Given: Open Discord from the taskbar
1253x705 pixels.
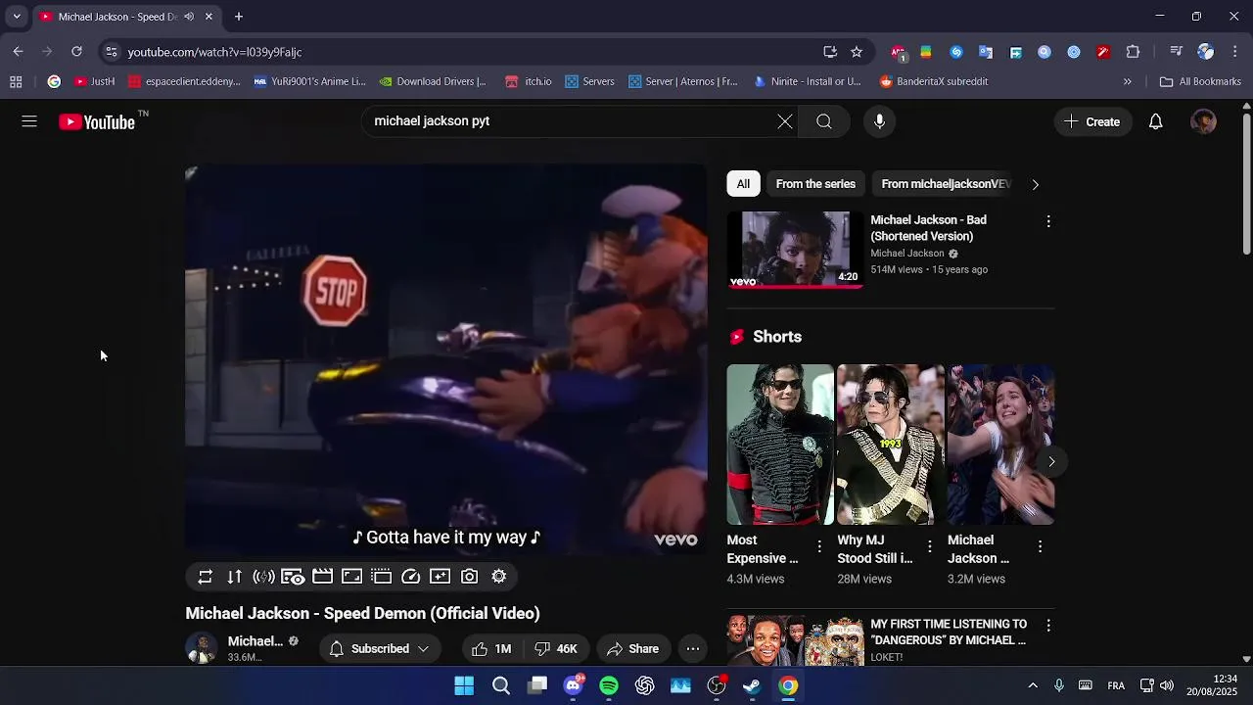Looking at the screenshot, I should [x=574, y=686].
